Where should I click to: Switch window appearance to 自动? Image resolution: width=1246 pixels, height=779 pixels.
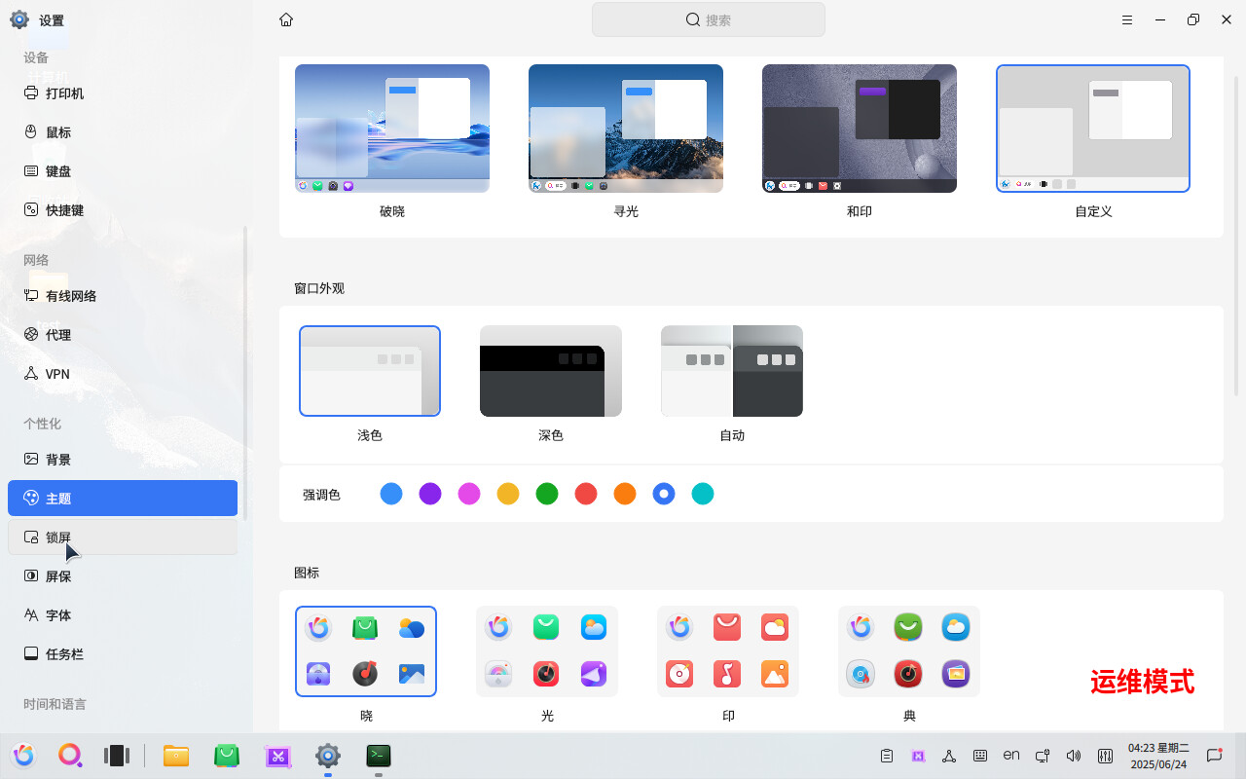click(731, 371)
